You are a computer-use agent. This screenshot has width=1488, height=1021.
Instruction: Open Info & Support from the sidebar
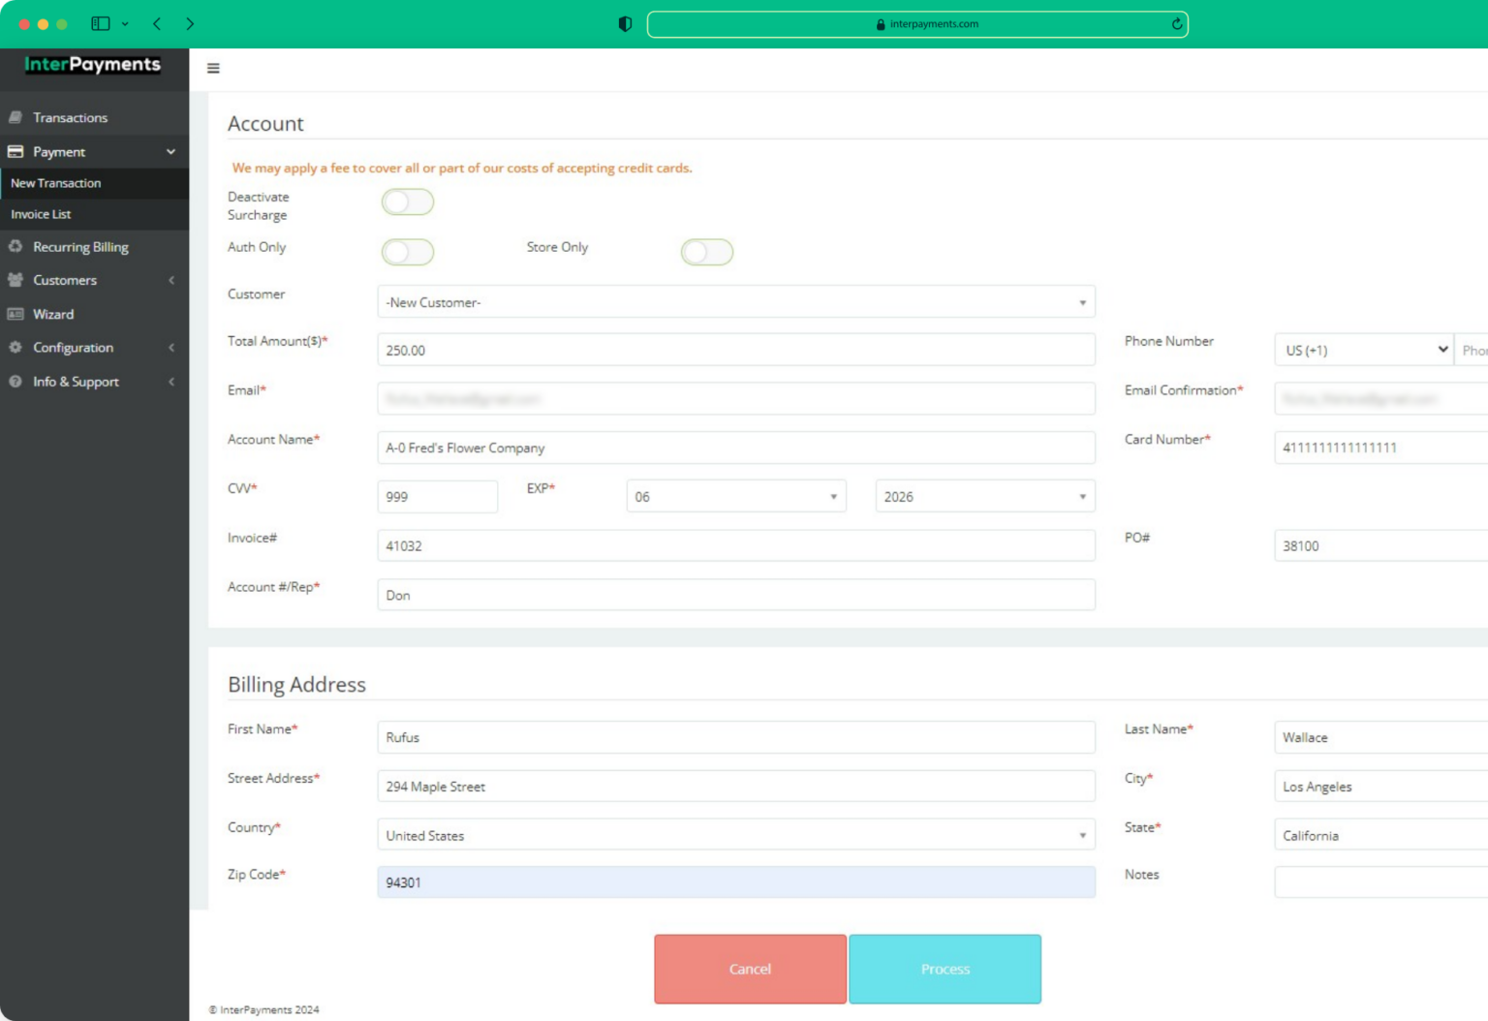coord(77,382)
